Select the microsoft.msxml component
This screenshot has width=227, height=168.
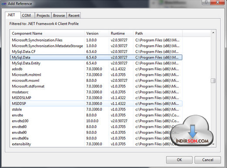pyautogui.click(x=96, y=81)
